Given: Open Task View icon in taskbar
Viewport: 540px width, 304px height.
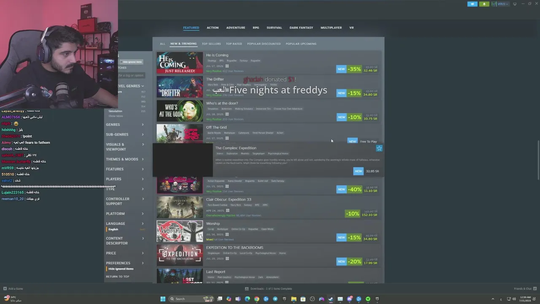Looking at the screenshot, I should [219, 299].
